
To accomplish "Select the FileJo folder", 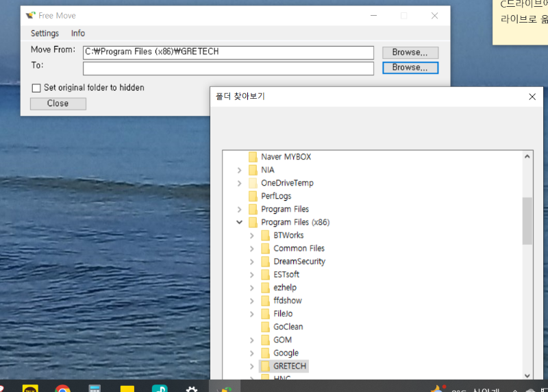I will (283, 314).
